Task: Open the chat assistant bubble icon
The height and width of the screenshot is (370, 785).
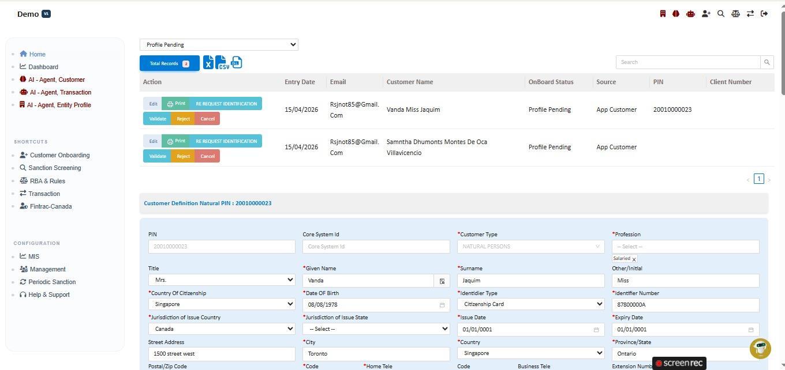Action: pyautogui.click(x=760, y=349)
